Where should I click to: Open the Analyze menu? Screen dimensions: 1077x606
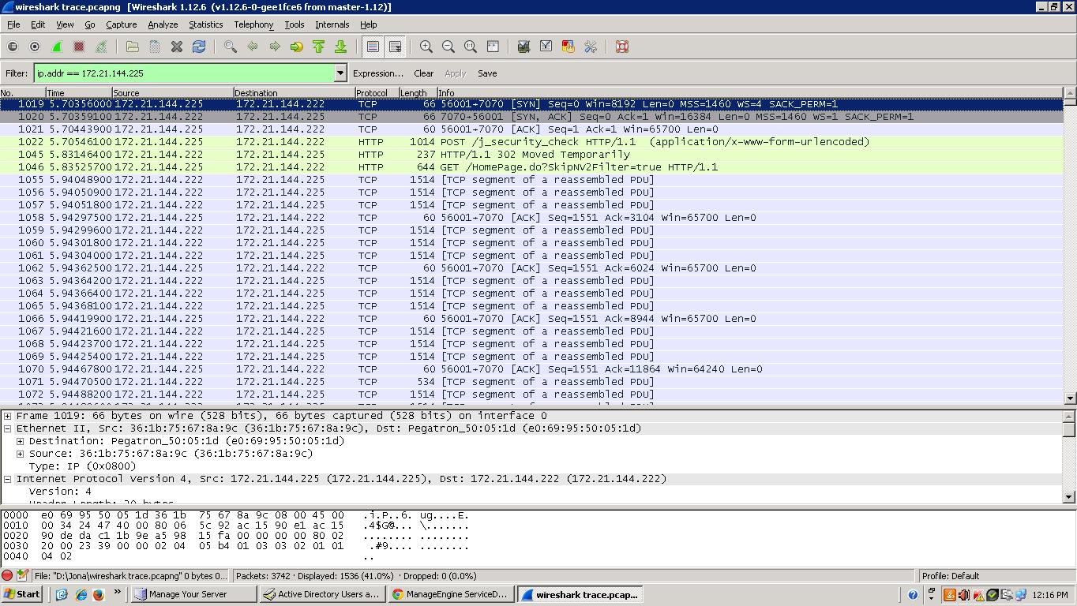(163, 24)
